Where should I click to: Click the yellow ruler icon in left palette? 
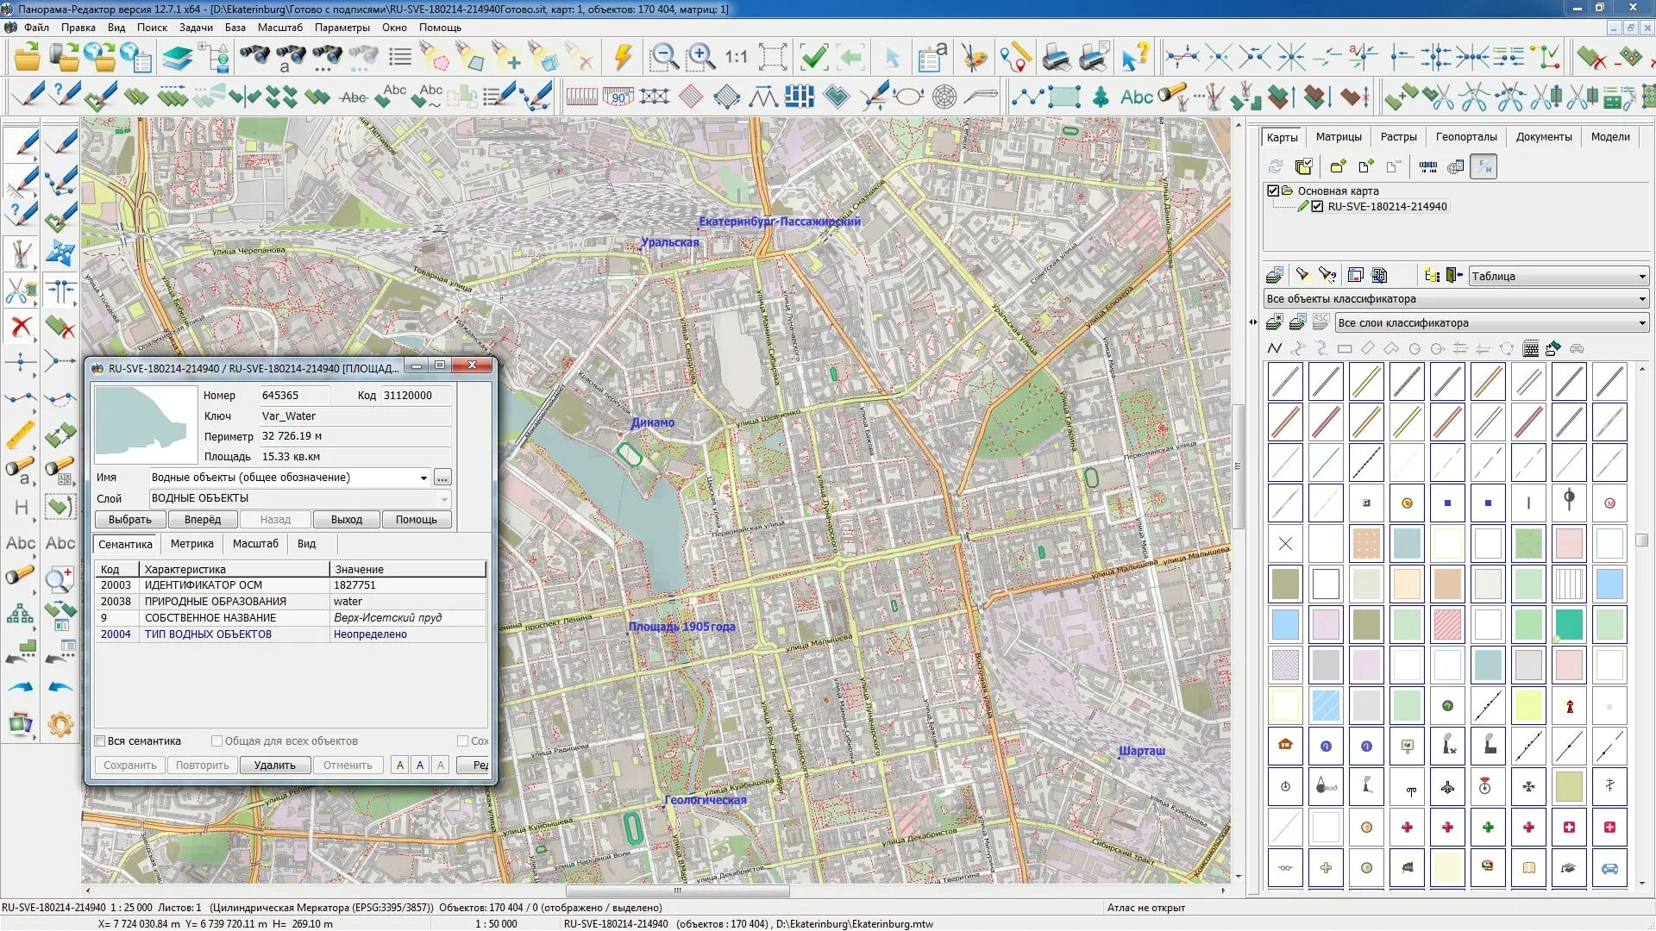tap(21, 435)
